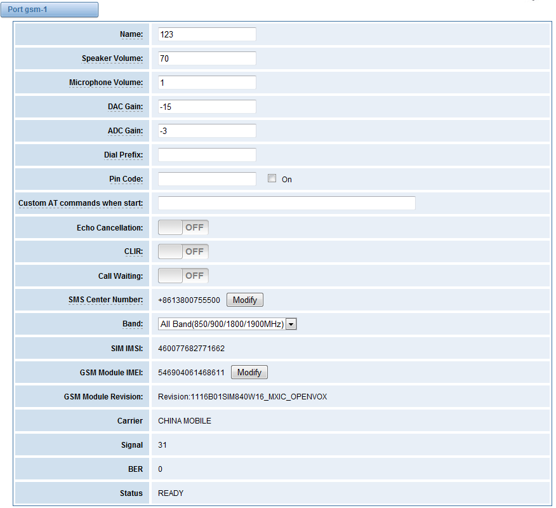
Task: Click the Pin Code text field
Action: [207, 179]
